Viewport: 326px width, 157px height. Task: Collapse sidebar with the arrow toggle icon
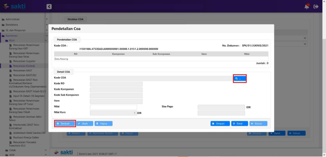pos(49,6)
